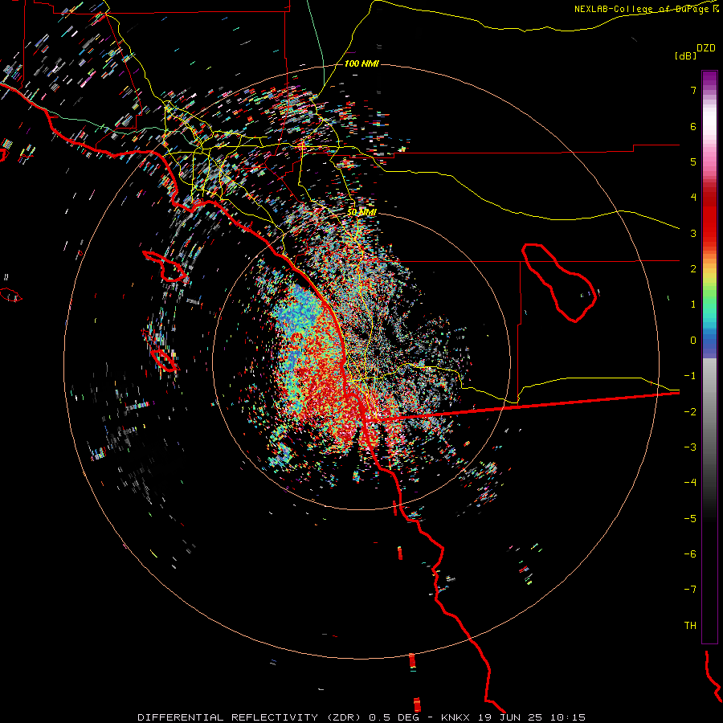Screen dimensions: 723x723
Task: Click the 'KNKX' radar site identifier
Action: click(455, 717)
